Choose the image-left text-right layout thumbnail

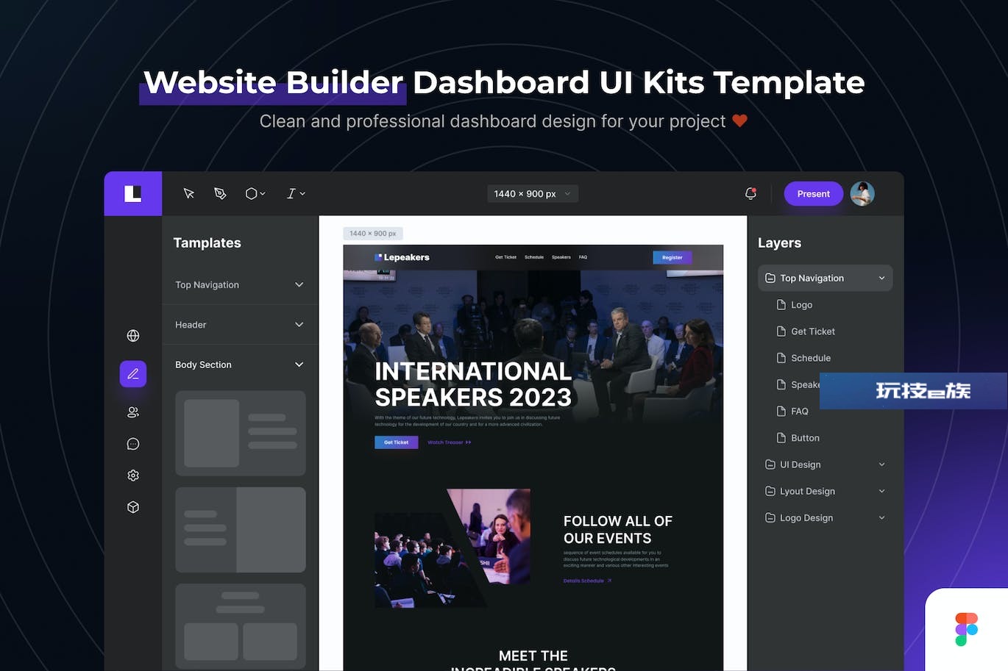click(x=241, y=433)
